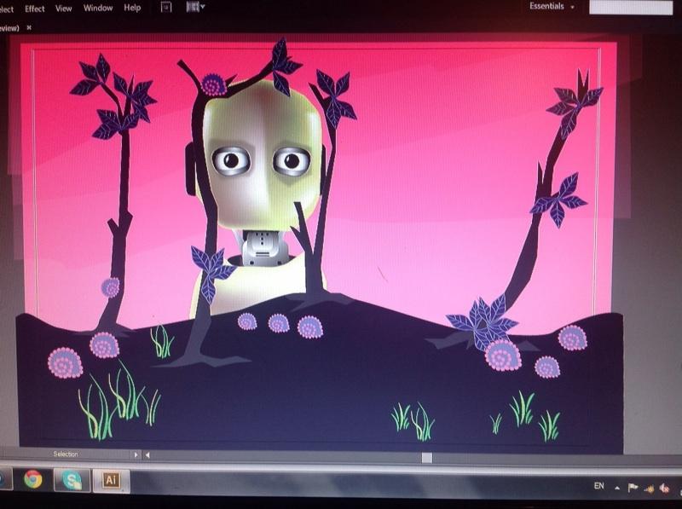Screen dimensions: 682x509
Task: Launch Adobe Bridge from the application bar
Action: point(165,8)
